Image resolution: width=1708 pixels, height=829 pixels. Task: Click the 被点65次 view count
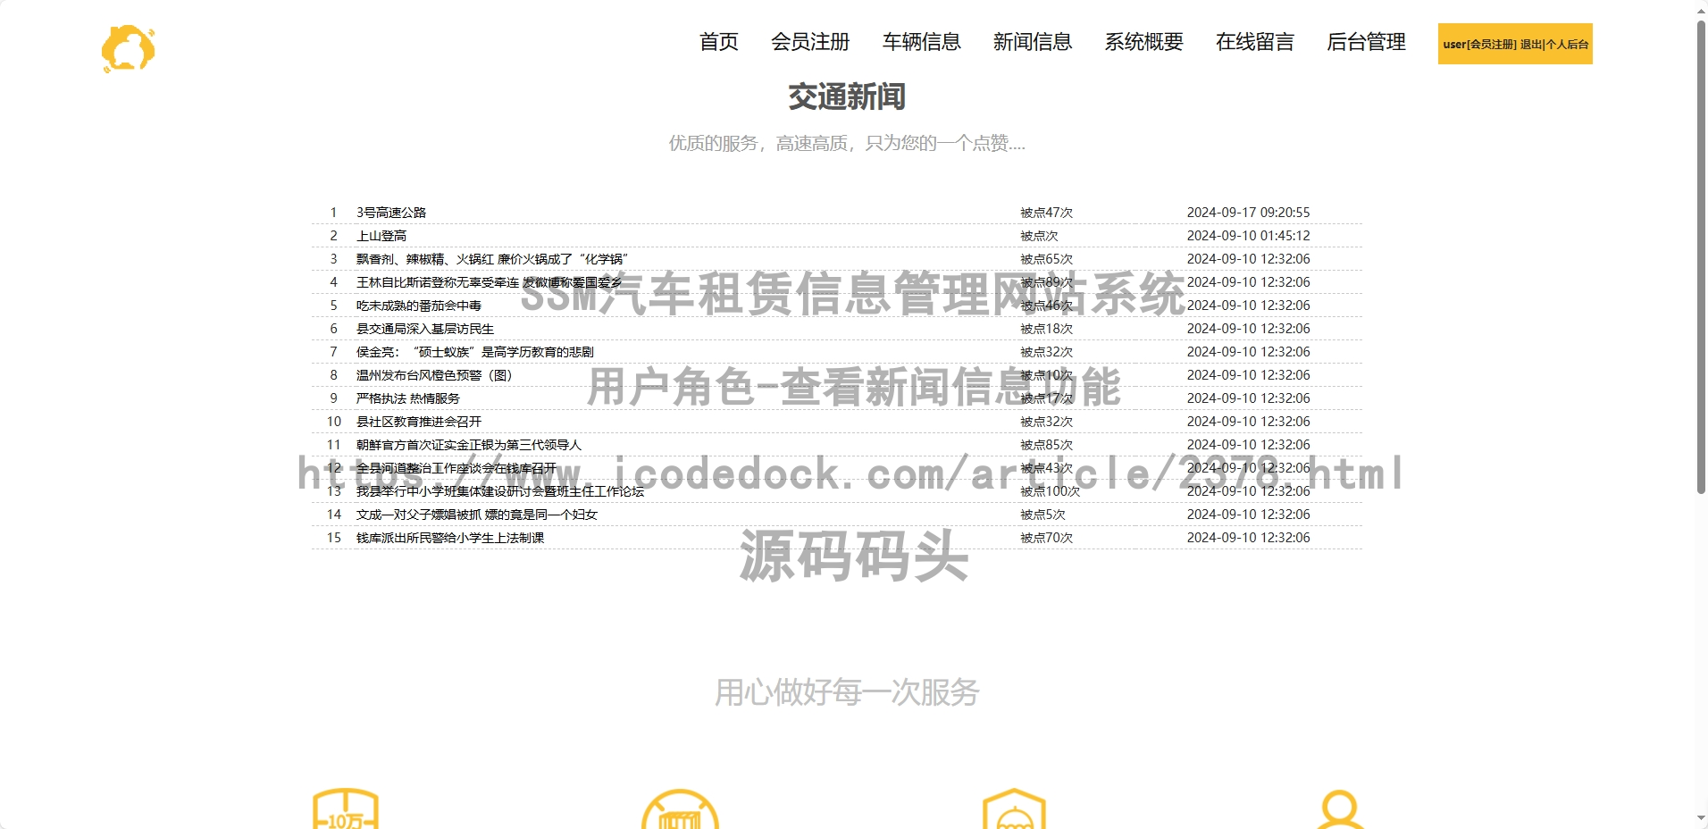click(x=1047, y=259)
